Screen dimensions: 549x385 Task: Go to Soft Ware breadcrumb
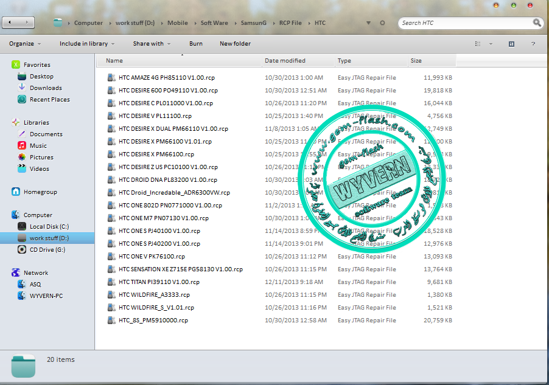[214, 23]
